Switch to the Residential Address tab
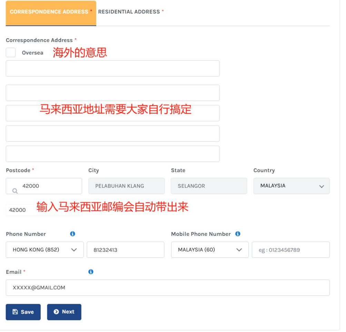The image size is (346, 332). [131, 12]
